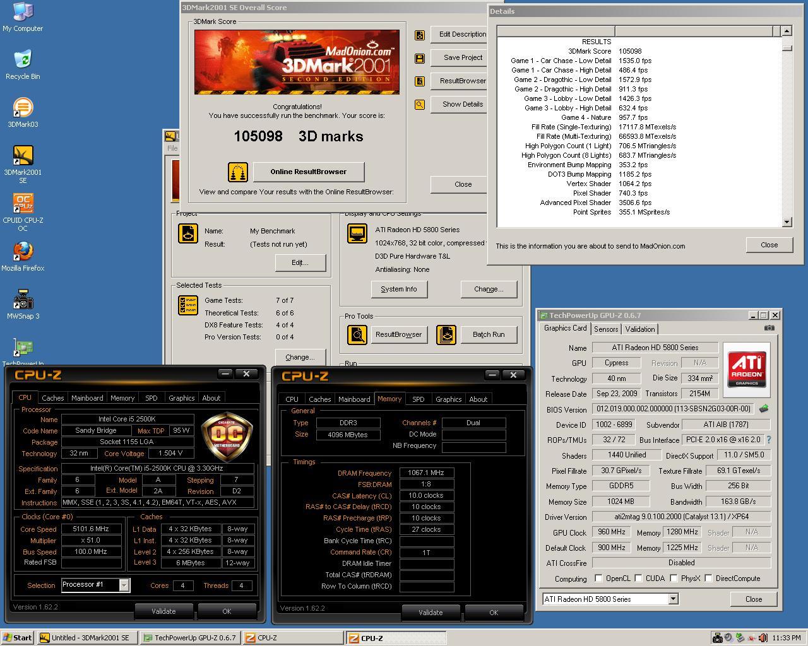Image resolution: width=808 pixels, height=646 pixels.
Task: Click the Gigabyte OC badge in CPU-Z
Action: (227, 435)
